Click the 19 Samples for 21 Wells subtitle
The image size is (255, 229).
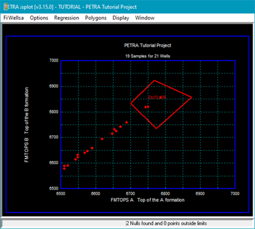pos(148,56)
